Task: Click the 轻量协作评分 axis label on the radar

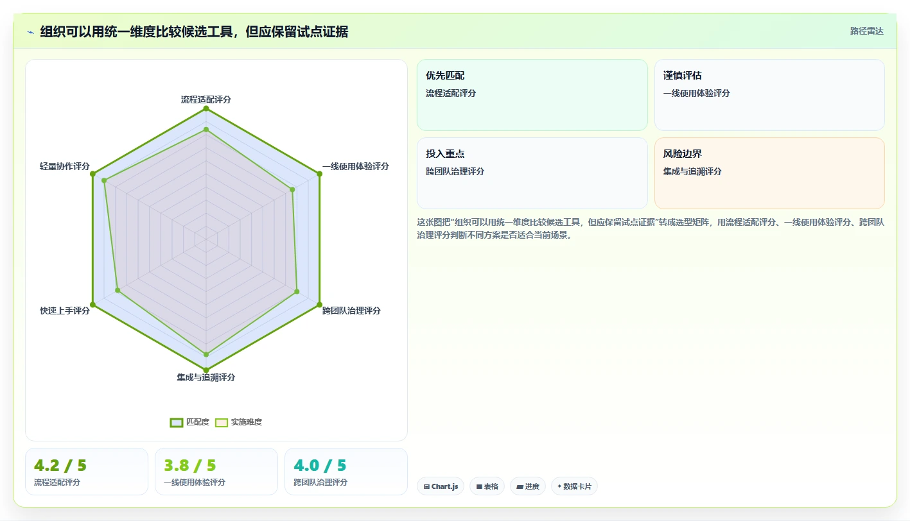Action: [x=65, y=166]
